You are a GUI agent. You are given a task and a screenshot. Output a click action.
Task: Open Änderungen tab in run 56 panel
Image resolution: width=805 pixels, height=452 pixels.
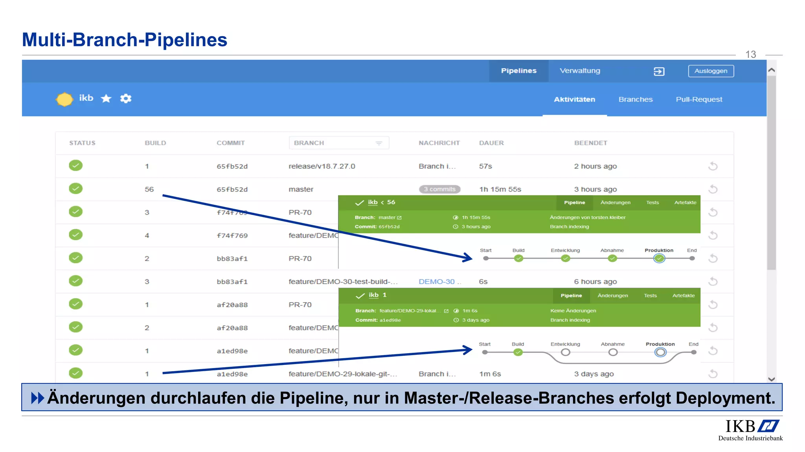pos(616,202)
